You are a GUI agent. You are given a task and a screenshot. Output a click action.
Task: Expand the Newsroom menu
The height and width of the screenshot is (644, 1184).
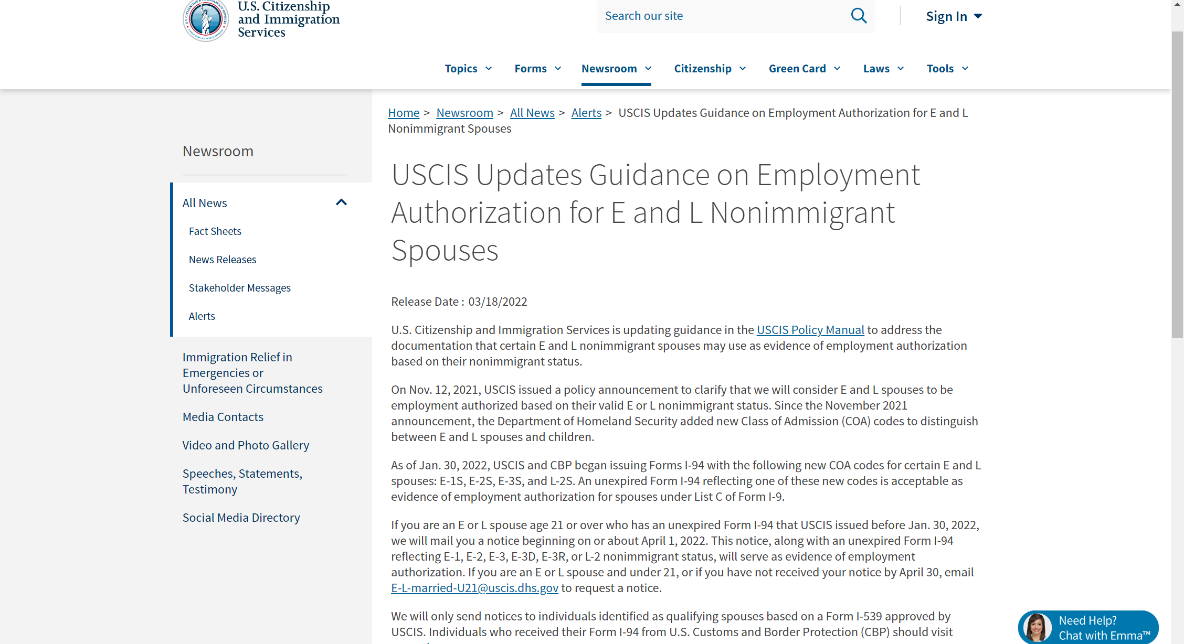point(616,69)
